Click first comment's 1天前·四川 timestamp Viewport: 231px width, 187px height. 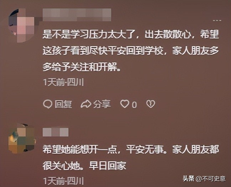click(x=63, y=82)
